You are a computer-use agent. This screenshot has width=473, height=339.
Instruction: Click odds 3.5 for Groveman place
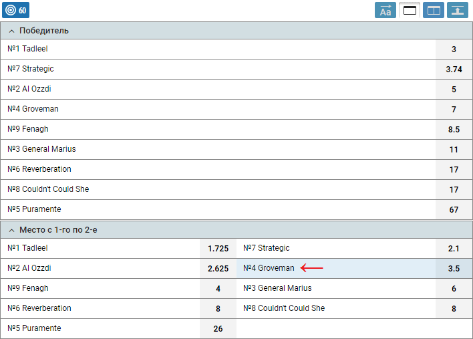454,268
